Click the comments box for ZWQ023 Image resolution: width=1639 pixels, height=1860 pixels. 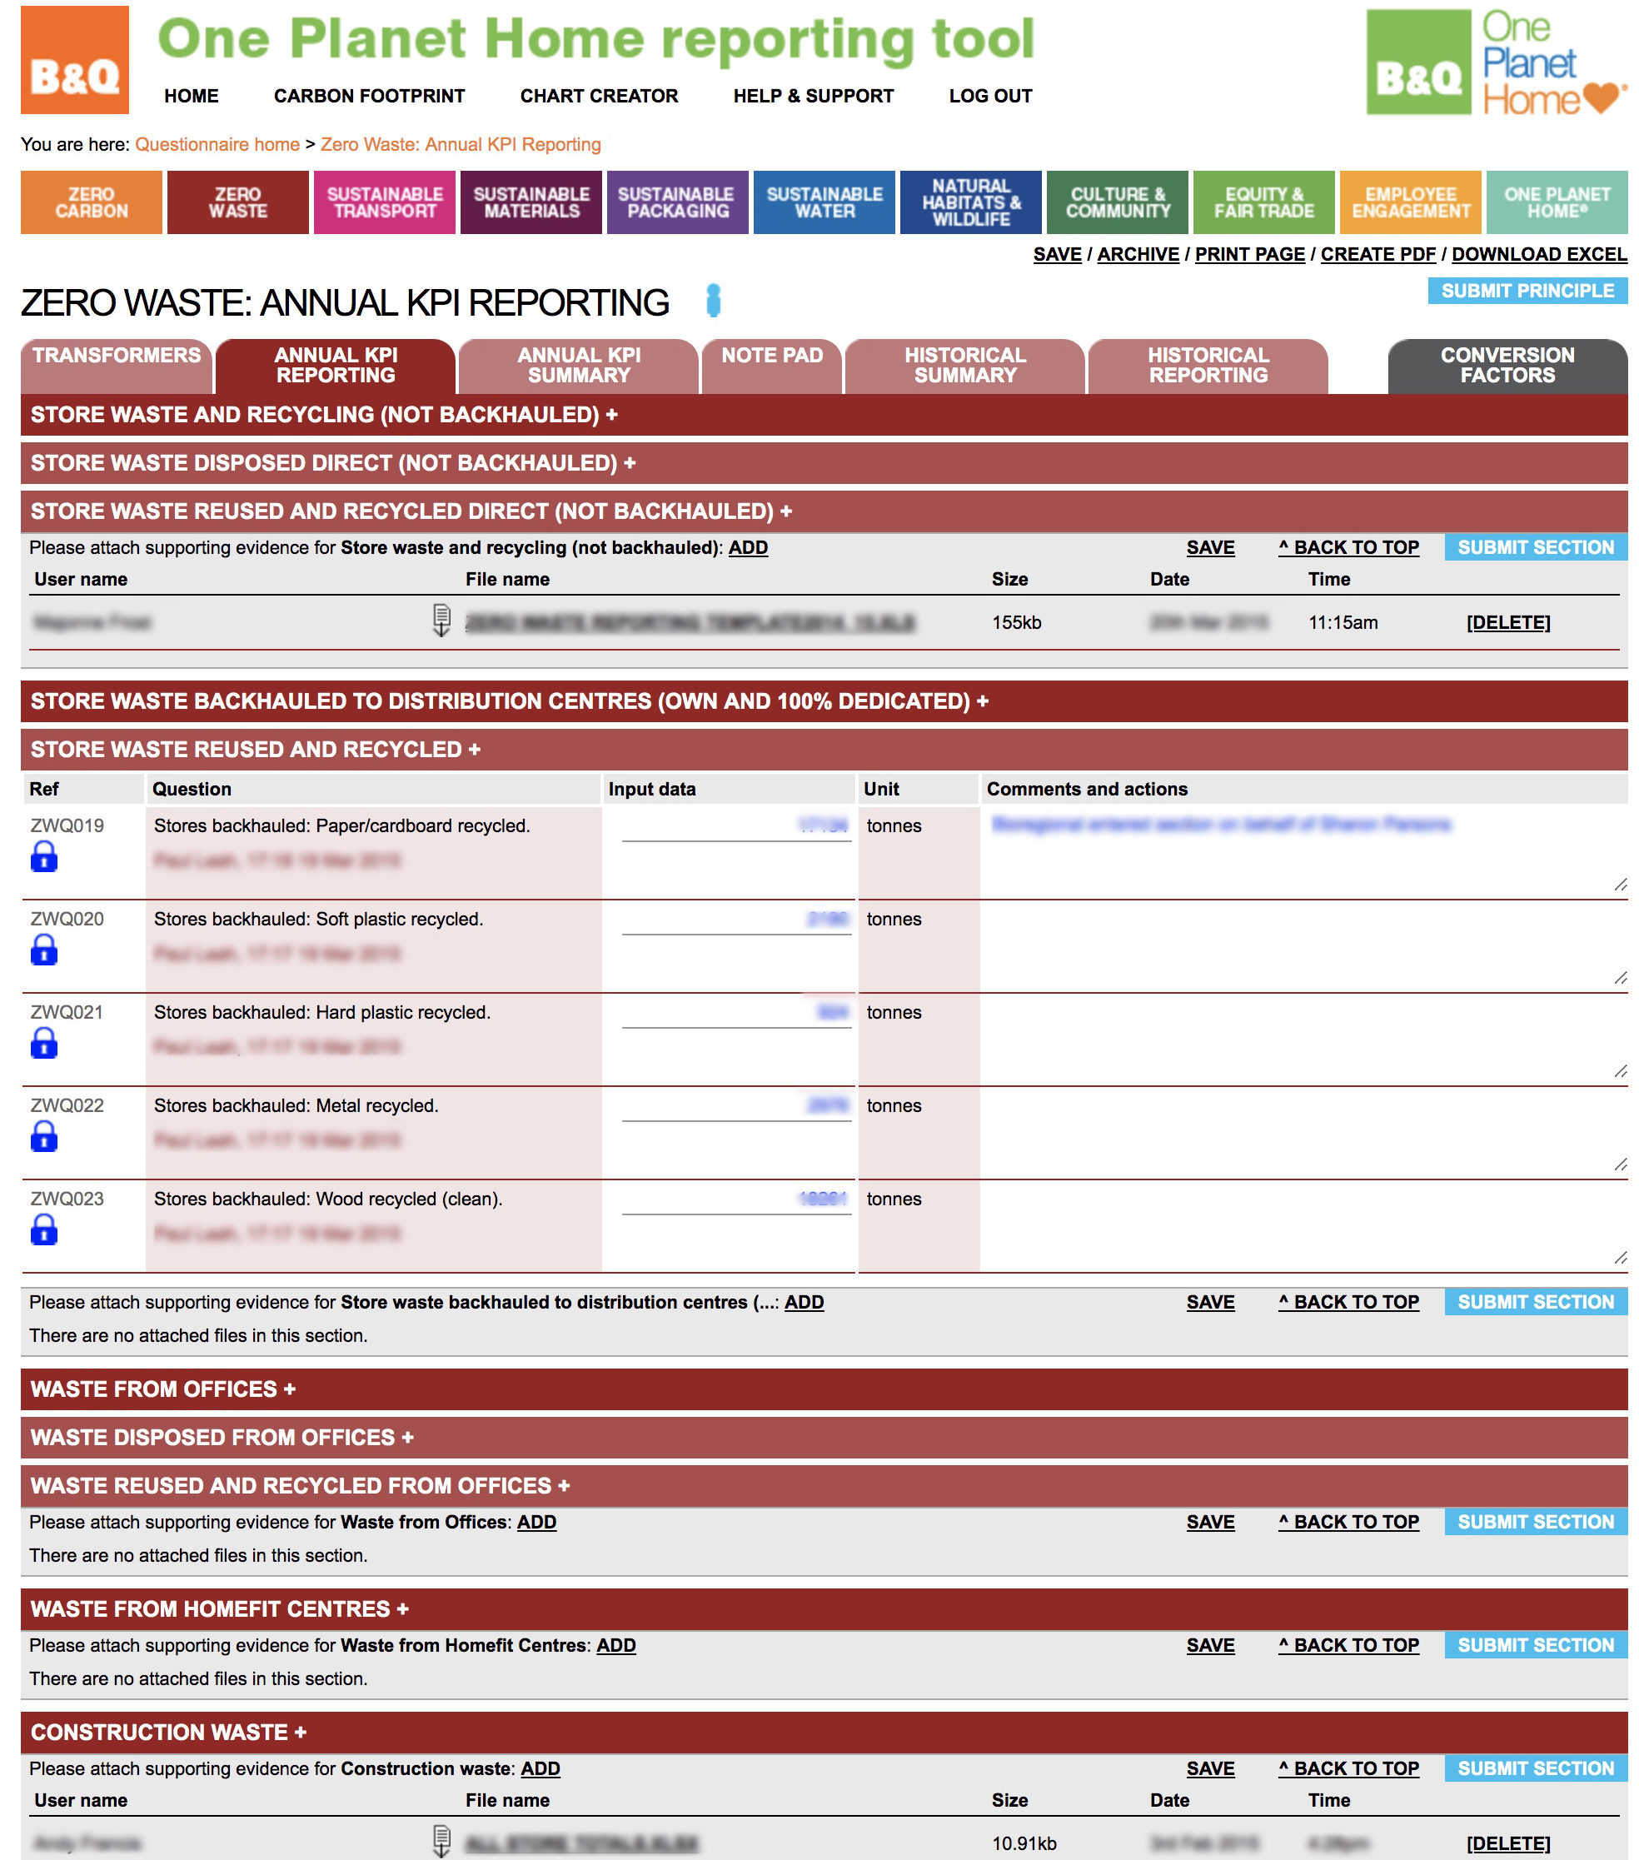coord(1306,1226)
